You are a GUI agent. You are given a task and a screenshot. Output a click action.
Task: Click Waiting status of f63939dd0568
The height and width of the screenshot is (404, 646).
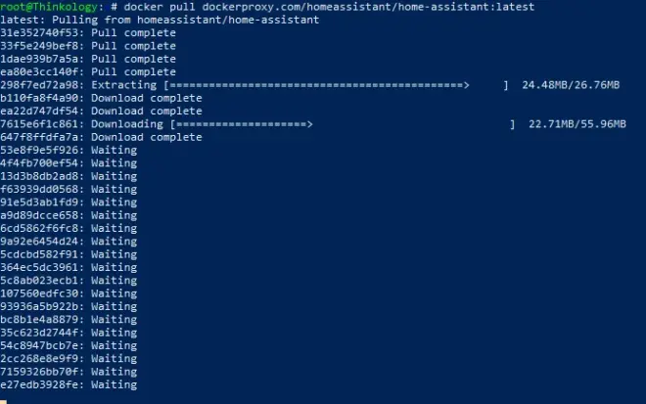coord(115,190)
